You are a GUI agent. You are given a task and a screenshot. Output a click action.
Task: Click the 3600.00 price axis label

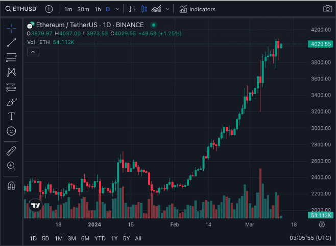click(x=321, y=79)
